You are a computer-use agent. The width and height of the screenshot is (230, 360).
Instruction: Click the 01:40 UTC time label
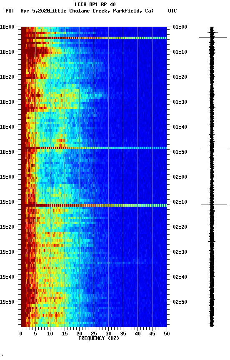click(x=180, y=127)
